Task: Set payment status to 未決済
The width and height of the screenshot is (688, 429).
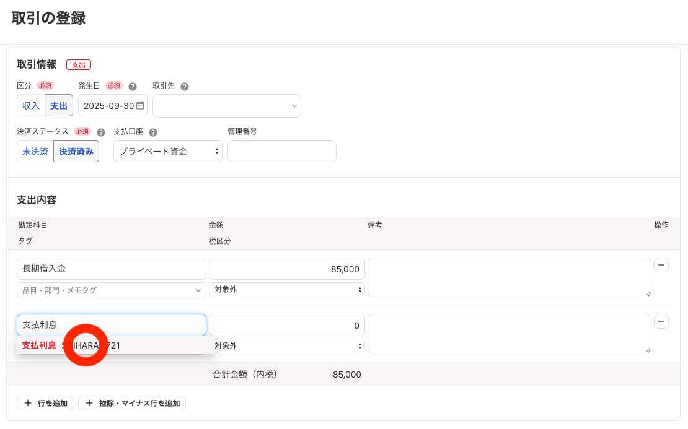Action: tap(35, 150)
